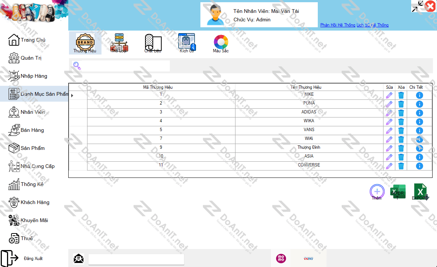Viewport: 437px width, 267px height.
Task: Edit the CONVERSE brand row
Action: pyautogui.click(x=389, y=166)
